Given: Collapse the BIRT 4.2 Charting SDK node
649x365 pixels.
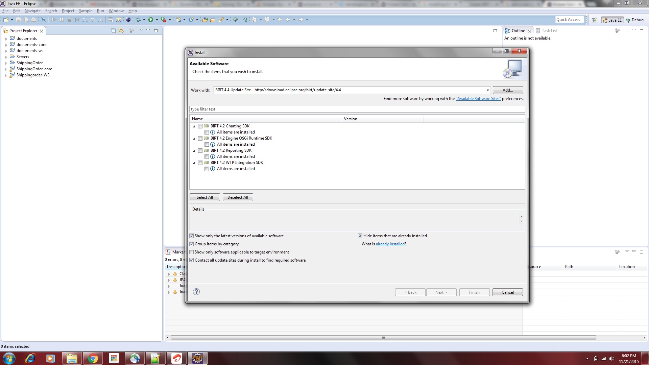Looking at the screenshot, I should [194, 126].
